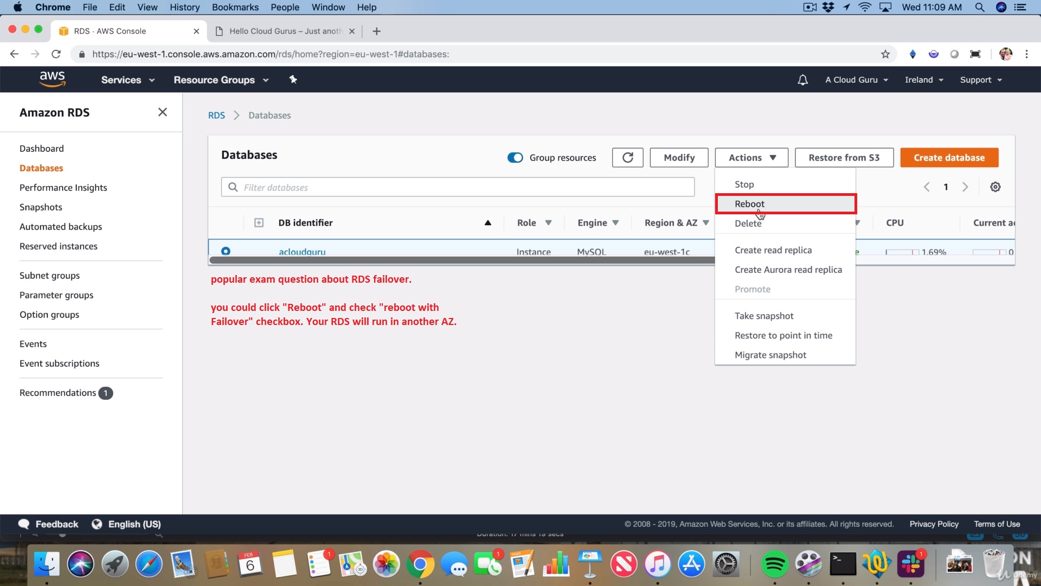The image size is (1041, 586).
Task: Expand all rows with plus box icon
Action: [x=259, y=223]
